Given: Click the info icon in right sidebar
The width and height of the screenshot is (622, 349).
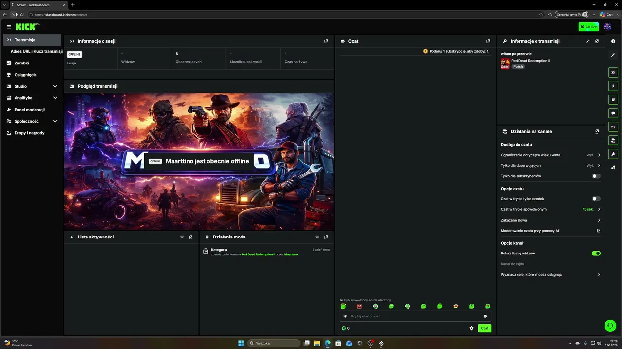Looking at the screenshot, I should tap(613, 41).
